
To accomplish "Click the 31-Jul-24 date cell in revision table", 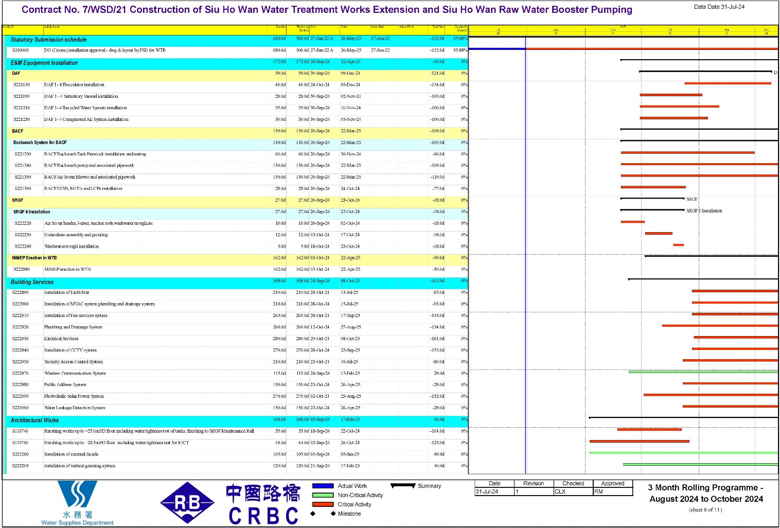I will tap(494, 491).
